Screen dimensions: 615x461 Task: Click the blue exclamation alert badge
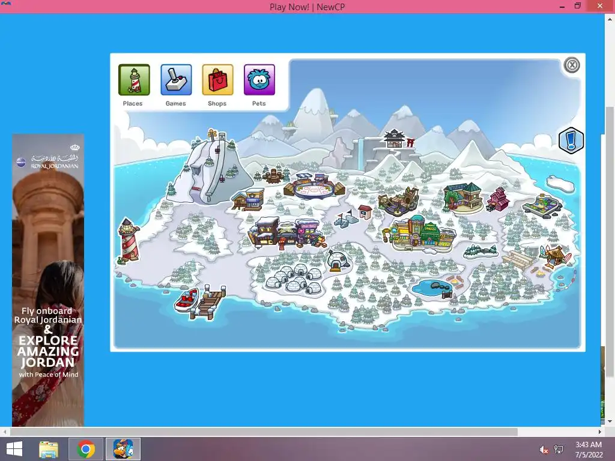(x=571, y=140)
